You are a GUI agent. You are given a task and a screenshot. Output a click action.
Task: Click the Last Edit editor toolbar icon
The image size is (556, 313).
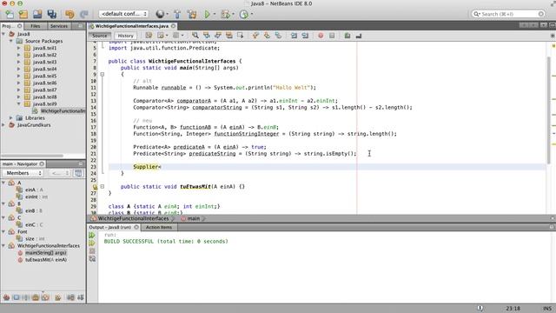pos(149,36)
